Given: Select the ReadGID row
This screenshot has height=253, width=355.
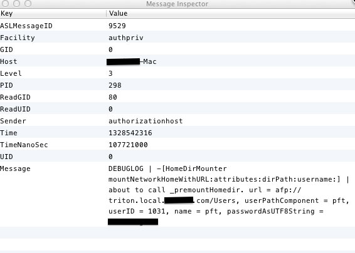Looking at the screenshot, I should click(x=177, y=97).
